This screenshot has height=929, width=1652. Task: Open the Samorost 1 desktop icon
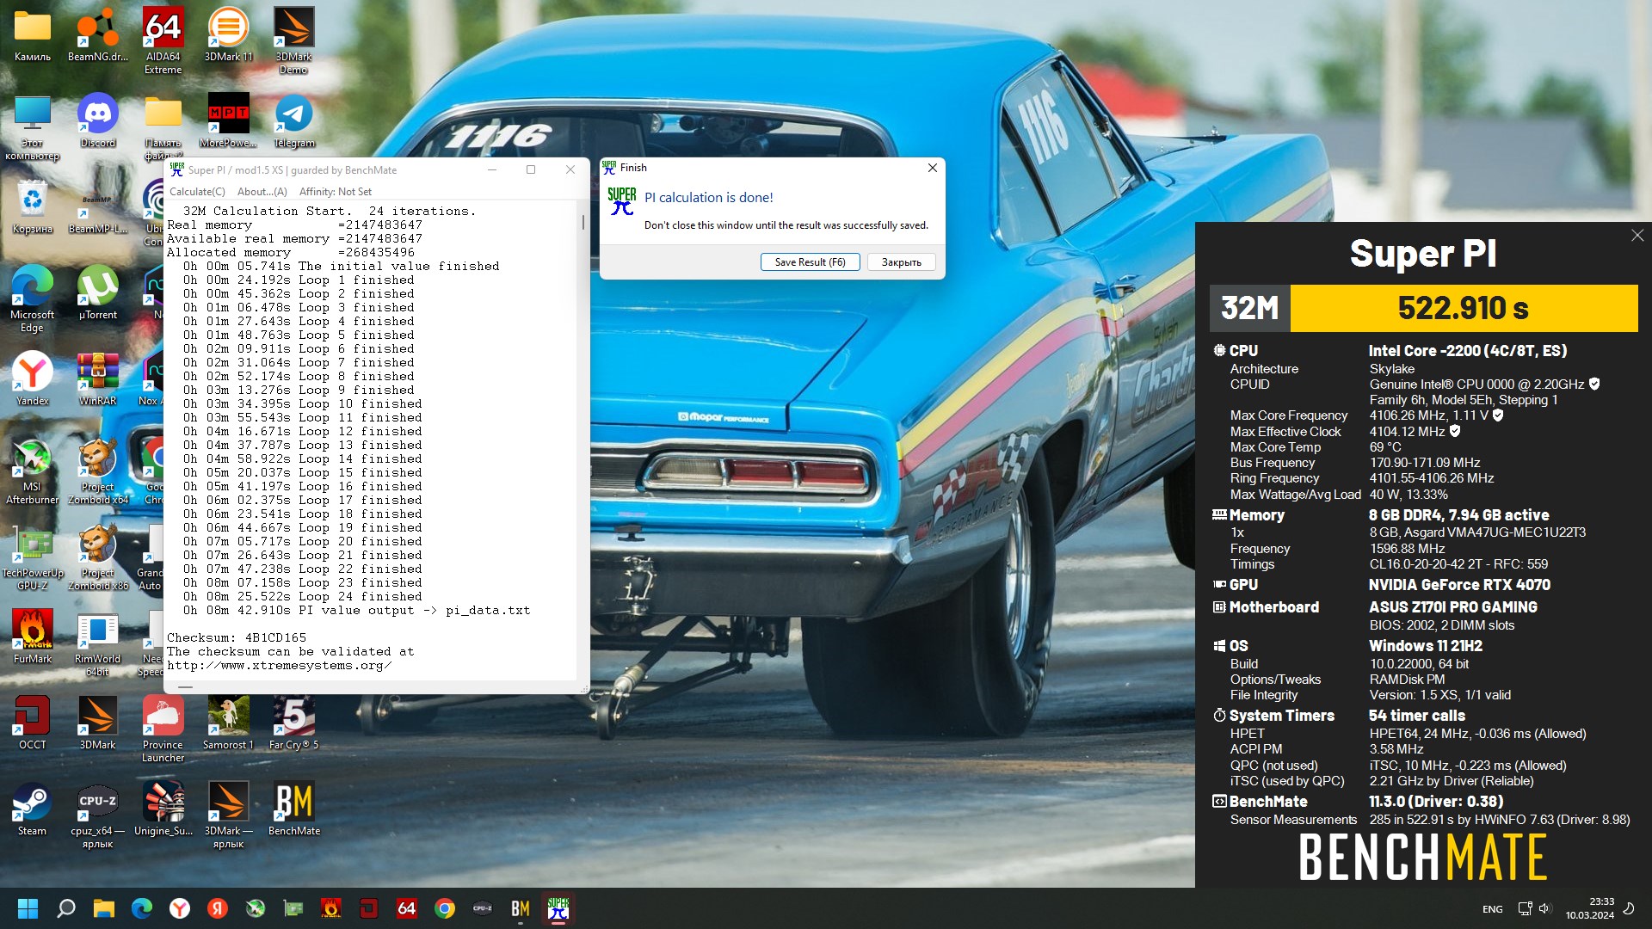coord(228,723)
